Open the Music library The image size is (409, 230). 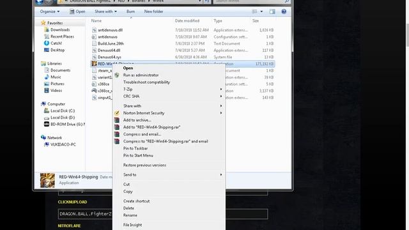click(56, 77)
